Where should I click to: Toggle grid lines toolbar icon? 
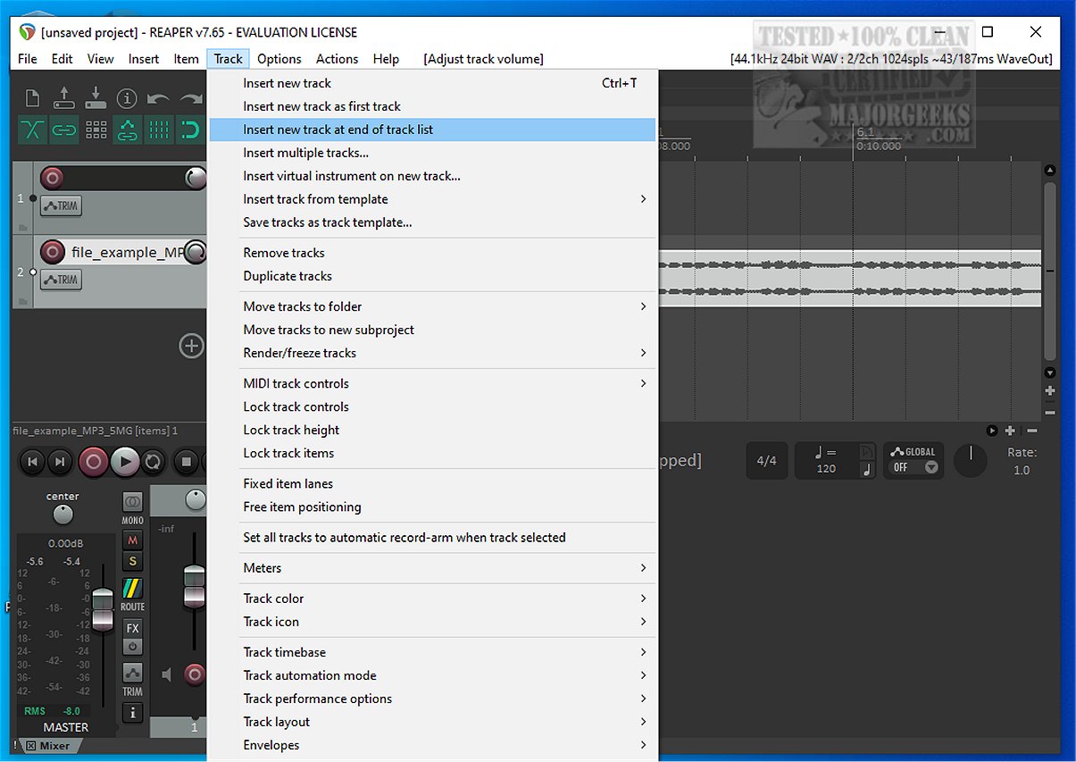159,130
